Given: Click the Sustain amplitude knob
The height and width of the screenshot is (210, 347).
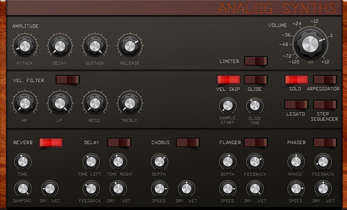Looking at the screenshot, I should (x=95, y=46).
